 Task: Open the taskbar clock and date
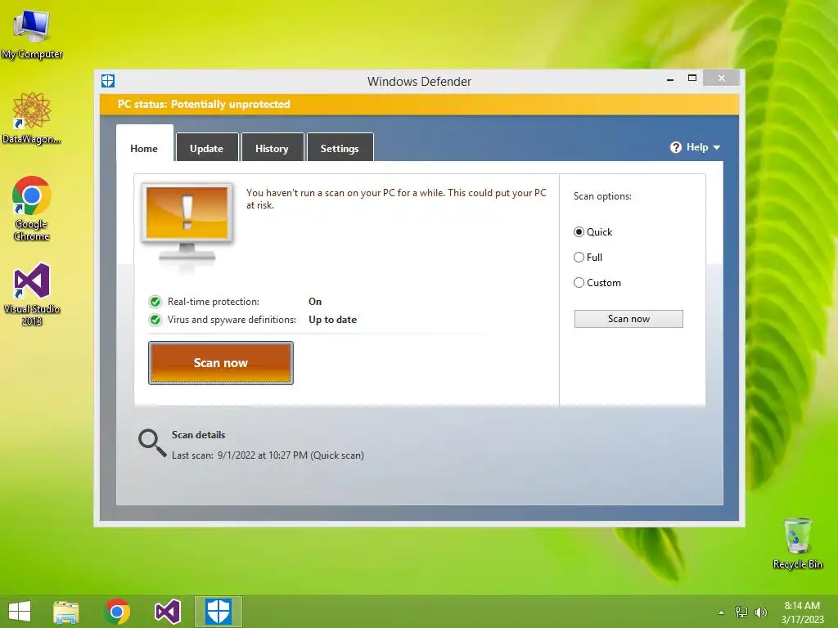tap(802, 612)
